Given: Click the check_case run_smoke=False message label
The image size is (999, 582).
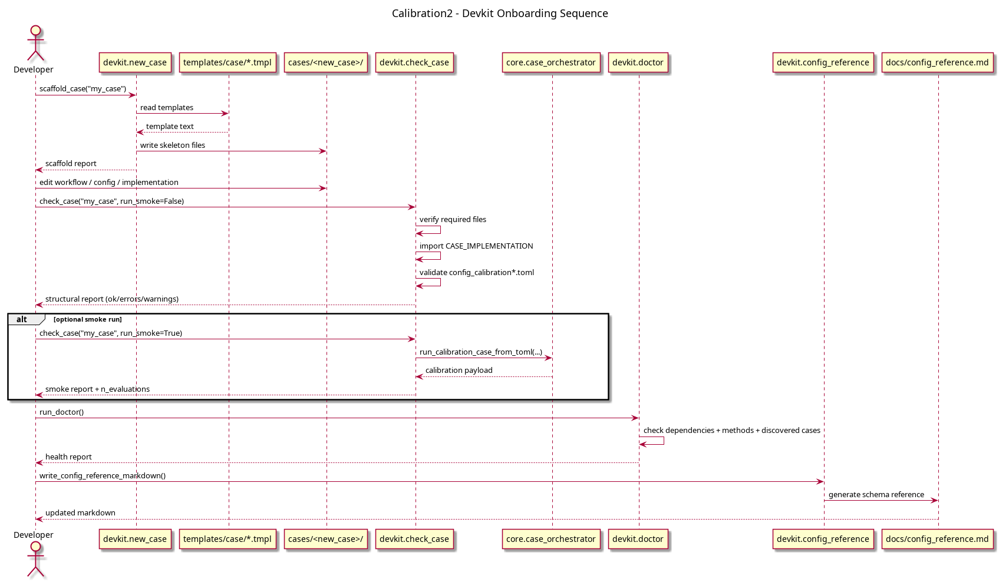Looking at the screenshot, I should (x=111, y=201).
